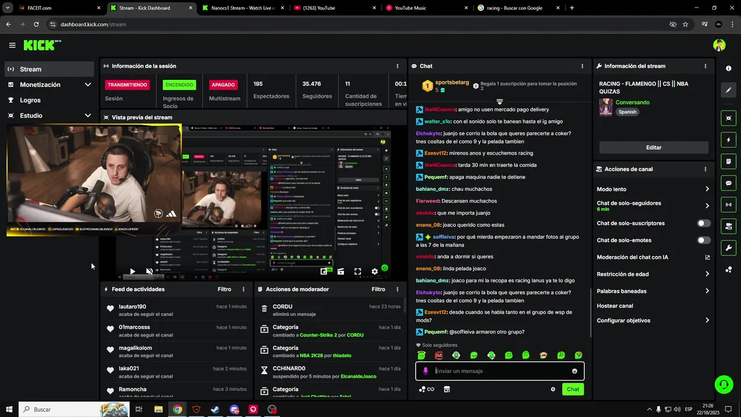Click the lightning bolt icon in right sidebar

(728, 140)
